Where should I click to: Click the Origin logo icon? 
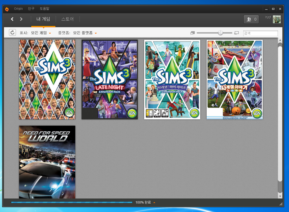coord(7,9)
